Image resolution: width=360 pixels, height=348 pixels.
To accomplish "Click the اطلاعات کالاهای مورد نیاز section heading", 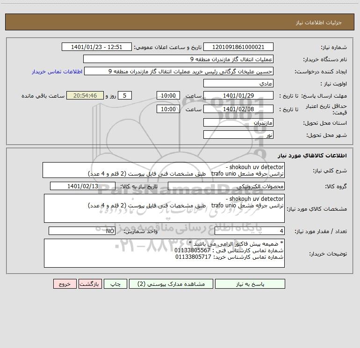I will [312, 156].
